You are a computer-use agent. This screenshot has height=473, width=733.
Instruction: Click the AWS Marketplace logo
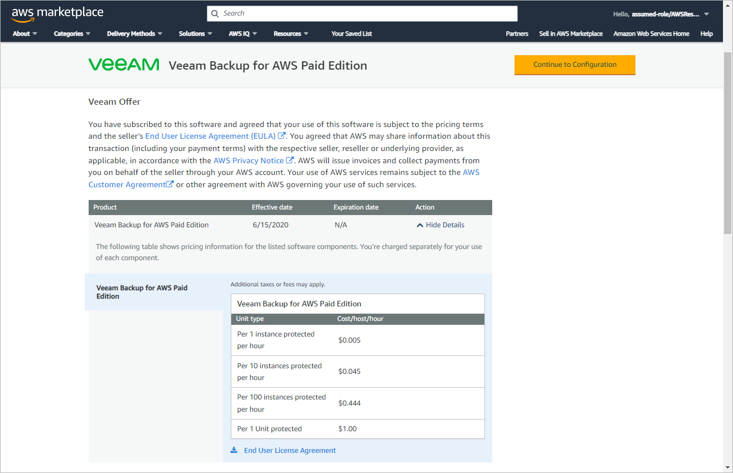click(57, 14)
